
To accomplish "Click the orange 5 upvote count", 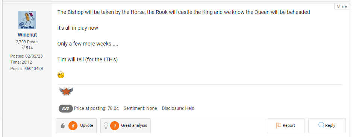I will tap(73, 126).
